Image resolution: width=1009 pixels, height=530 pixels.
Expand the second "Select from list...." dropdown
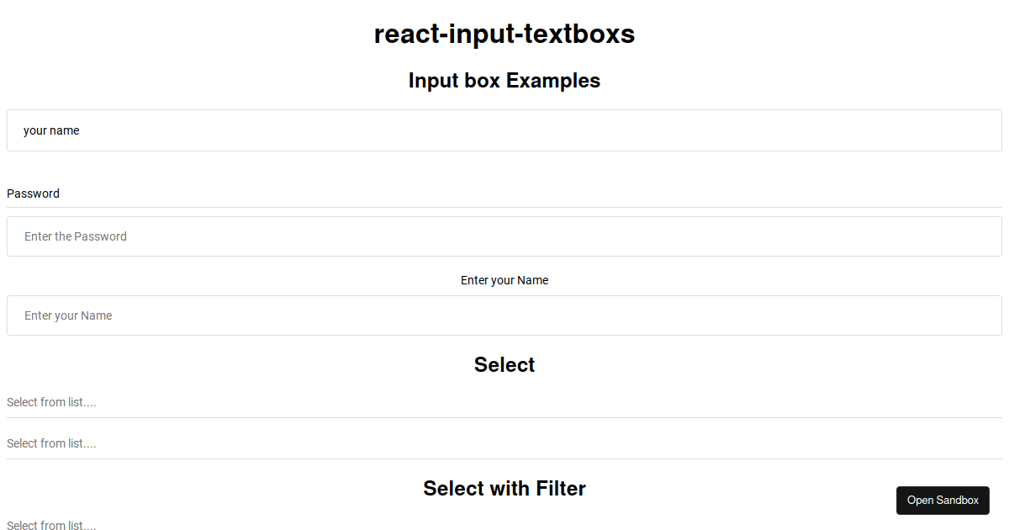coord(504,443)
